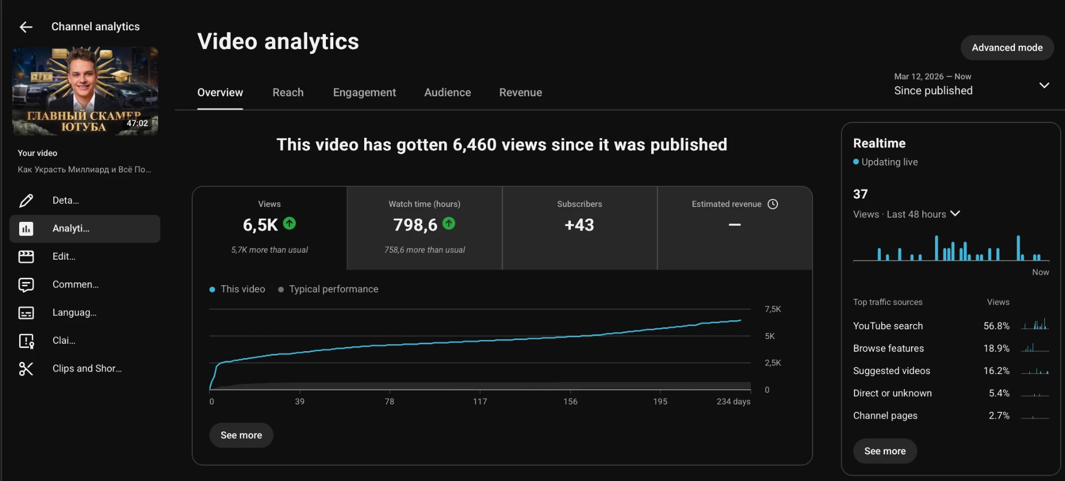Click the 'This video' chart legend item
The width and height of the screenshot is (1065, 481).
coord(237,289)
